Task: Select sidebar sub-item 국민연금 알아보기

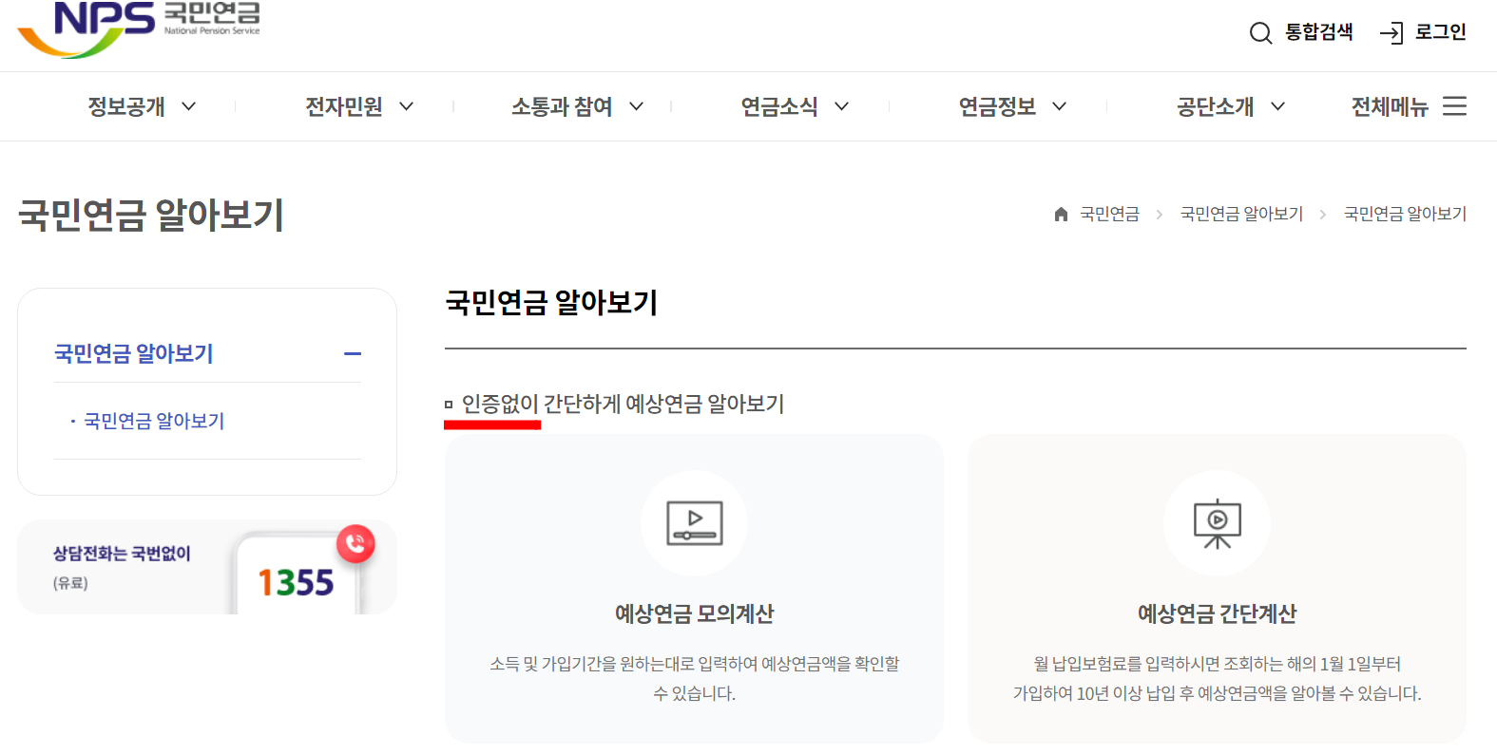Action: (x=154, y=421)
